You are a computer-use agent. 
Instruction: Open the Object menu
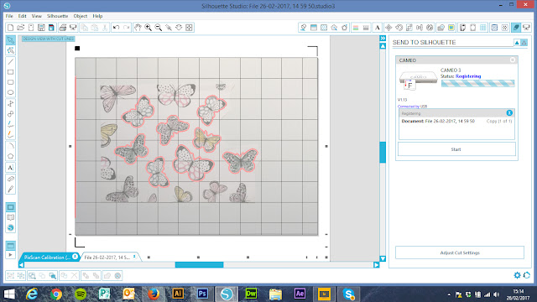(x=81, y=16)
